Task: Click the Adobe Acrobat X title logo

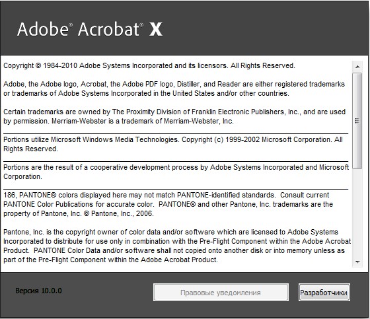Action: tap(90, 29)
